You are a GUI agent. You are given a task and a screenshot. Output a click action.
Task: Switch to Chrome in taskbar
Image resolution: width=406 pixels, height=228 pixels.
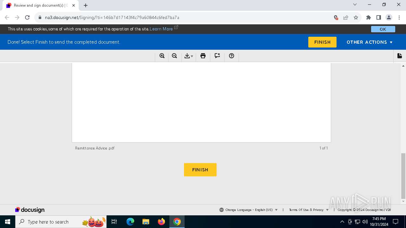(177, 222)
